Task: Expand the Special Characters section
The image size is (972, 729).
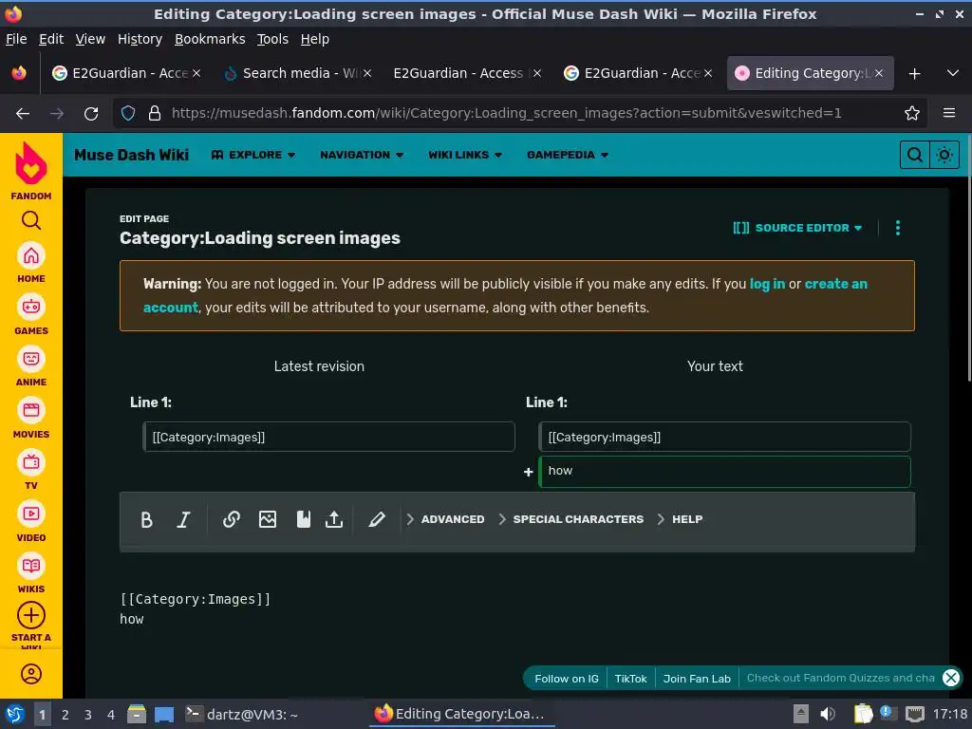Action: coord(570,519)
